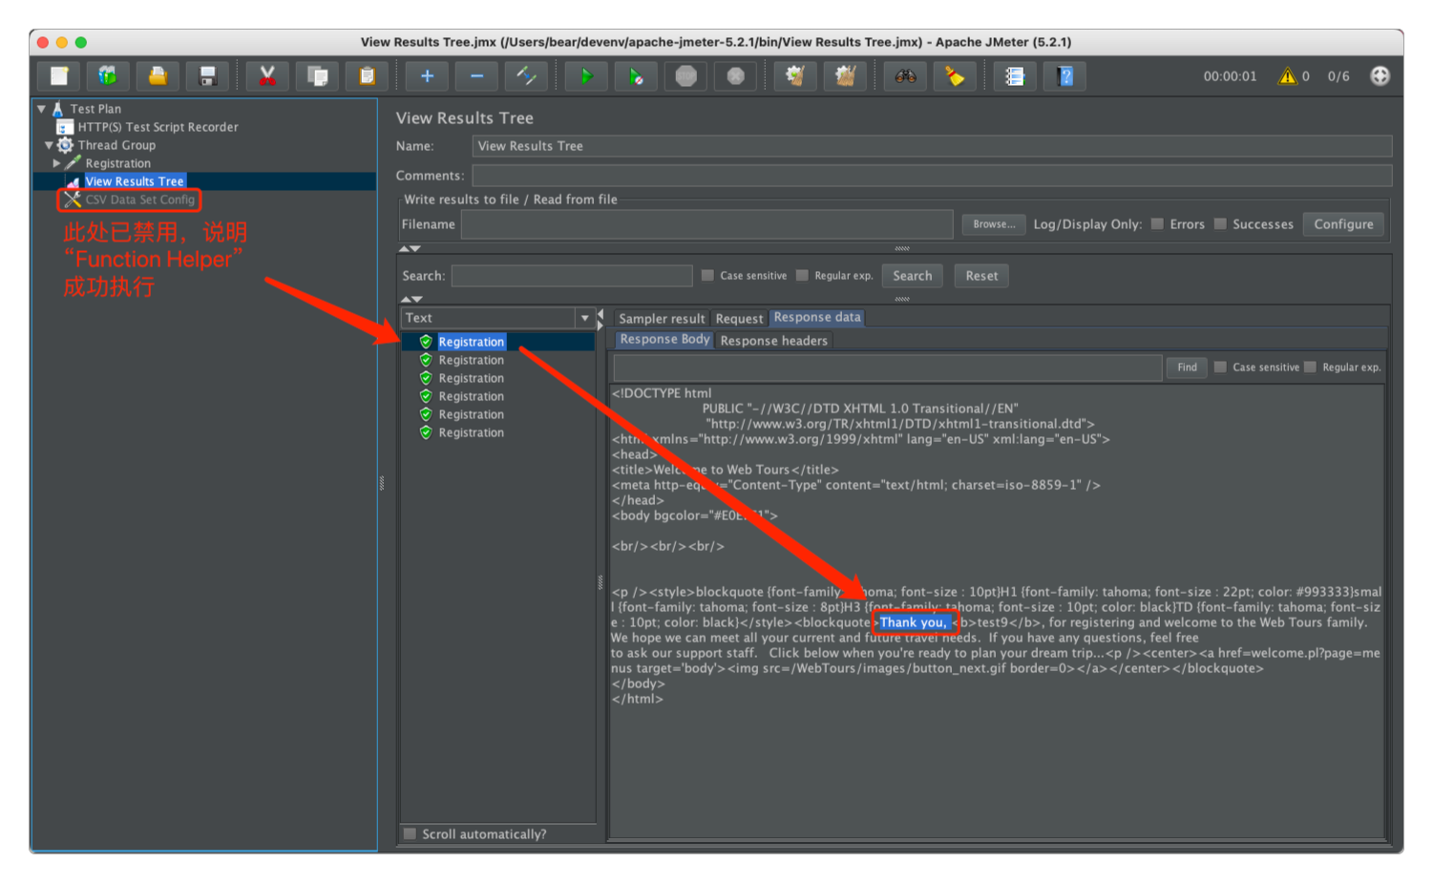Click the Comments input field
The image size is (1433, 883).
tap(932, 176)
